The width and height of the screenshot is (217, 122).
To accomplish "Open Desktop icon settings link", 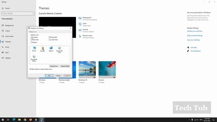I will pos(195,31).
